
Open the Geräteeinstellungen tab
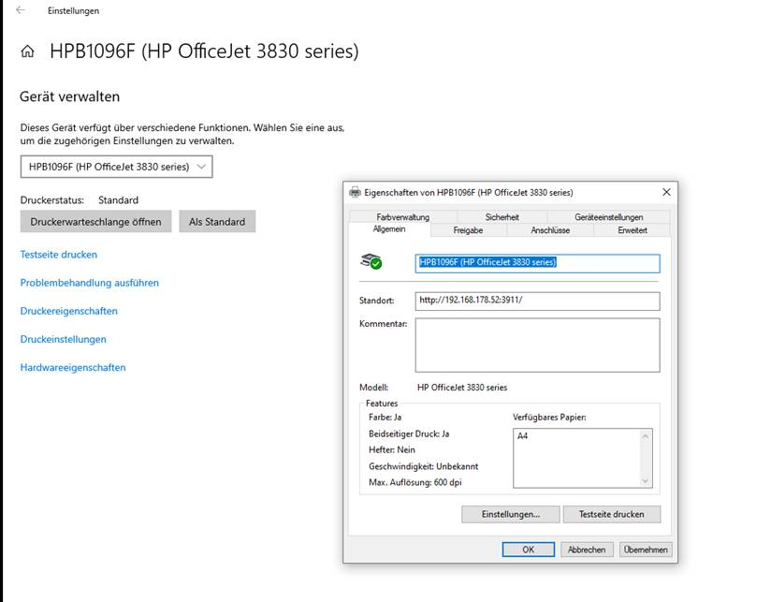(x=609, y=217)
